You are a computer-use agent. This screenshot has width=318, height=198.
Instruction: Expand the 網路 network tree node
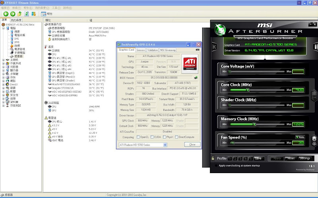coord(3,81)
